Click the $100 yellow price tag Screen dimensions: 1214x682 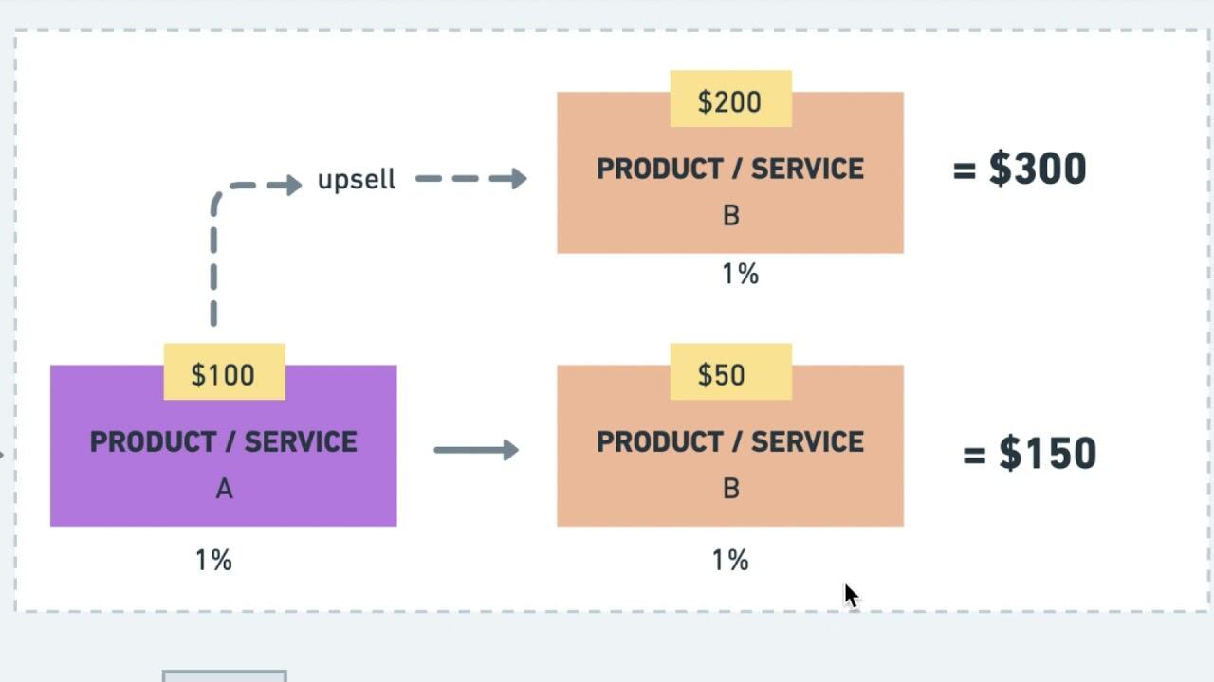pyautogui.click(x=224, y=372)
